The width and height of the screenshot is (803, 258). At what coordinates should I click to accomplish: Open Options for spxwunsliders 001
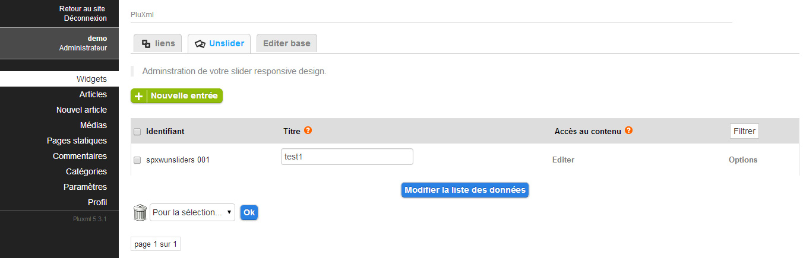click(x=743, y=160)
